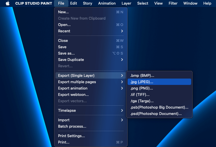This screenshot has height=147, width=216.
Task: Open the Select menu
Action: 143,3
